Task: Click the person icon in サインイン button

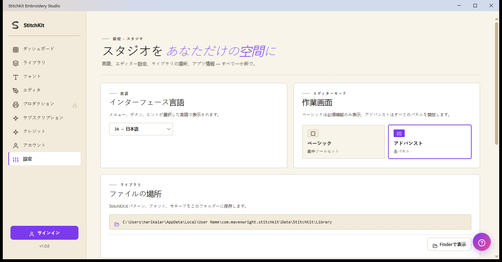Action: click(32, 234)
